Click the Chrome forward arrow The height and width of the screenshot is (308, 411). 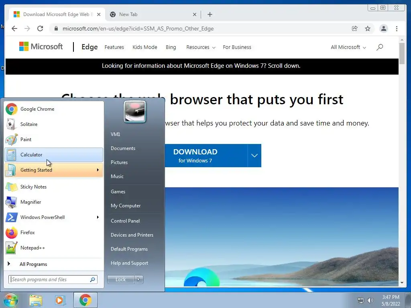coord(27,28)
